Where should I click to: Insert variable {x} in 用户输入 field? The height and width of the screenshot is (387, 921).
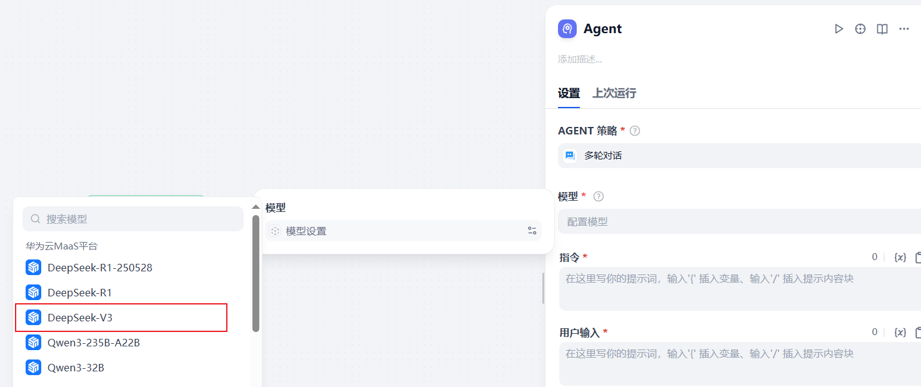pyautogui.click(x=900, y=332)
